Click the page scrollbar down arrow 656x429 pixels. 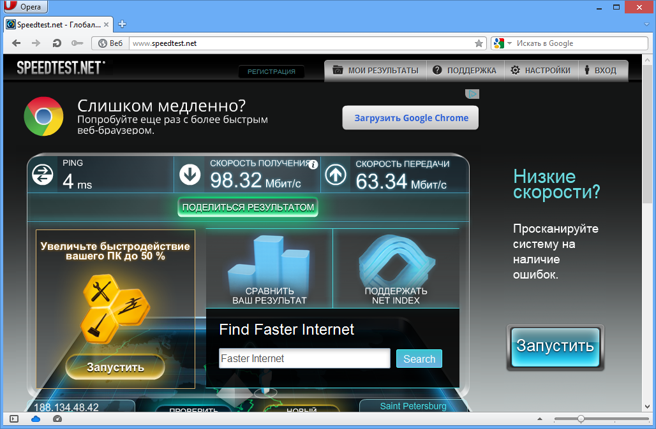pyautogui.click(x=647, y=407)
